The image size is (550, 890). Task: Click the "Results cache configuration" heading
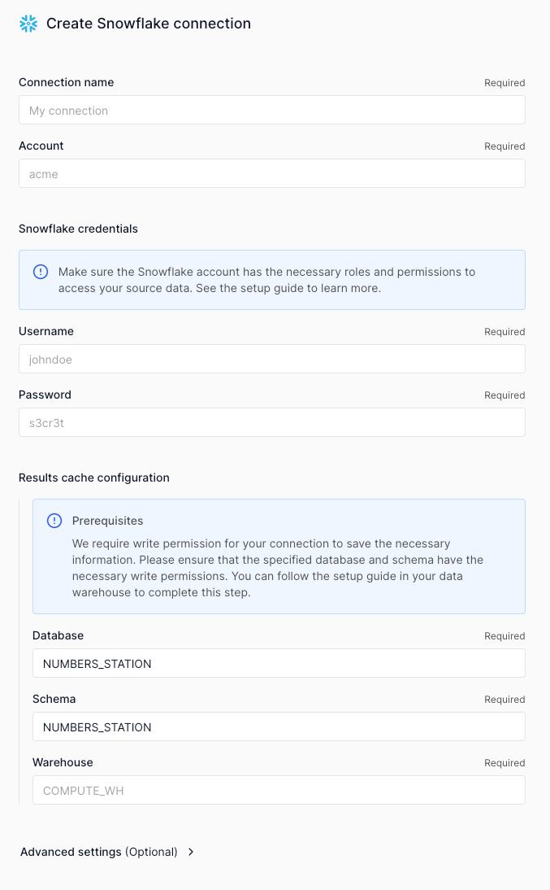(94, 478)
